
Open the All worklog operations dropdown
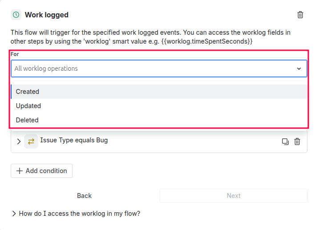[159, 69]
